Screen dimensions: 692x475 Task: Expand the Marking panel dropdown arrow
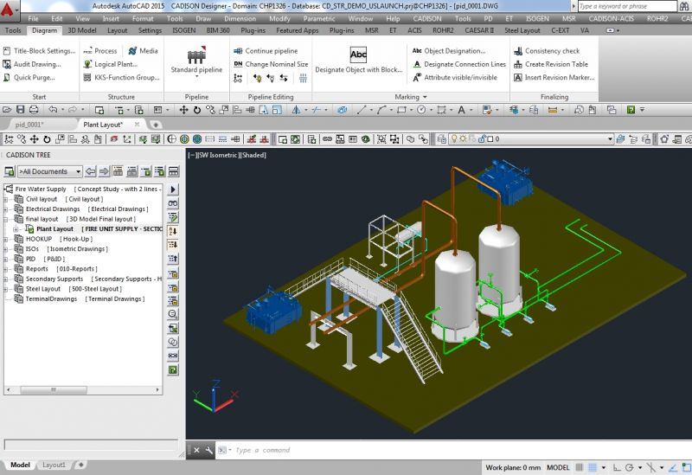(425, 97)
